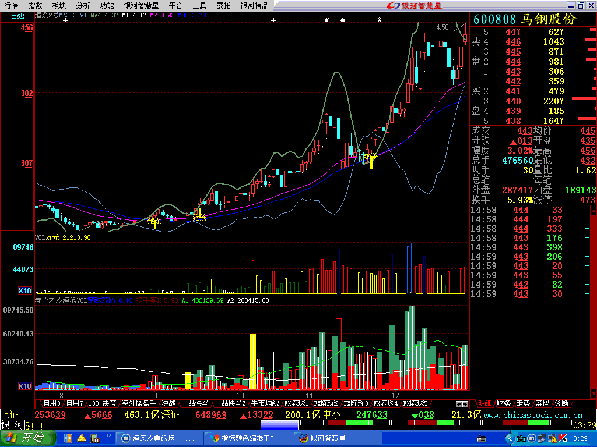Click the 上证 index label

(x=10, y=414)
